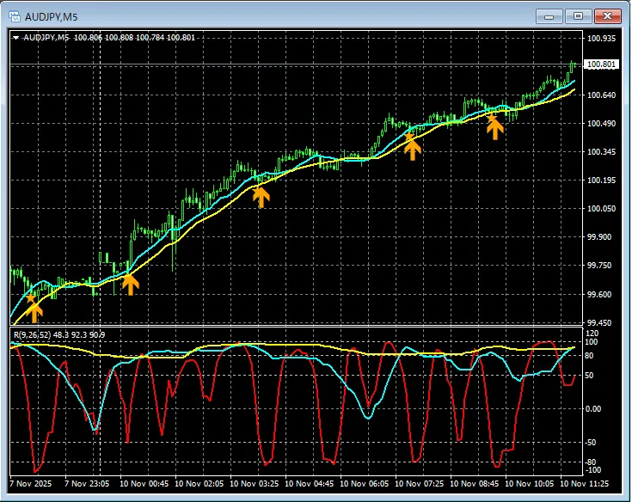Viewport: 632px width, 502px height.
Task: Select the orange buy arrow near 08:45
Action: tap(495, 129)
